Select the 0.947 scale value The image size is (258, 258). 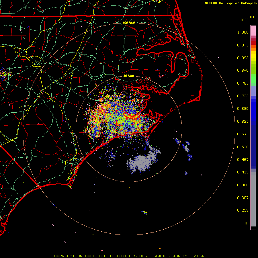243,45
